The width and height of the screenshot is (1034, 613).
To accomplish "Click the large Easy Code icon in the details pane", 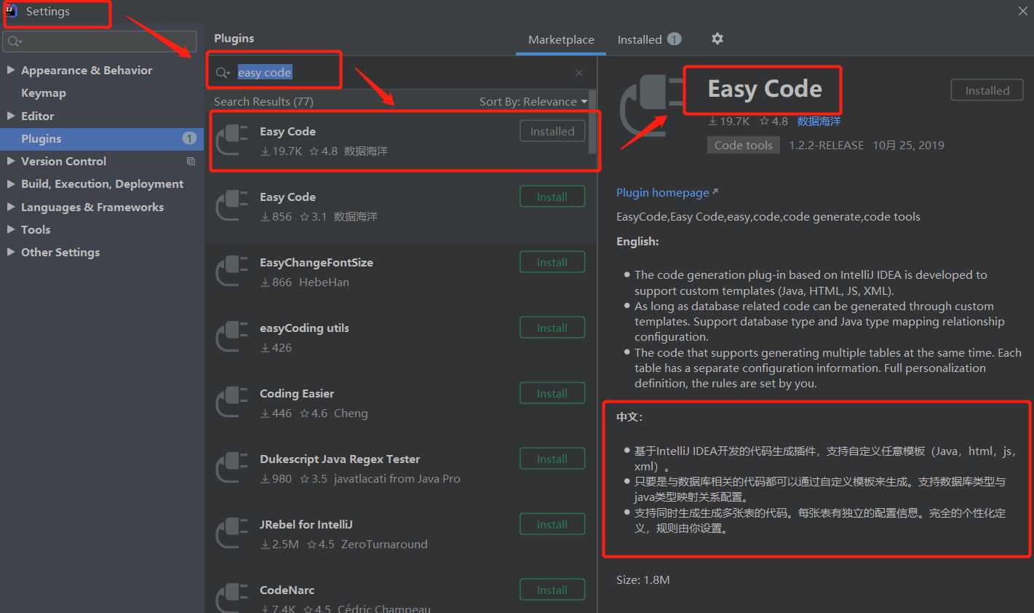I will click(651, 106).
